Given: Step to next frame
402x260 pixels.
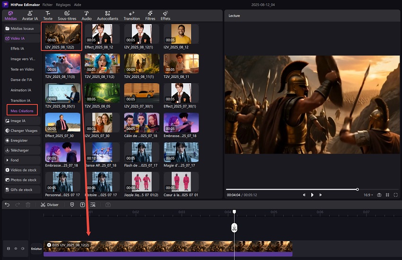Looking at the screenshot, I should (x=320, y=195).
